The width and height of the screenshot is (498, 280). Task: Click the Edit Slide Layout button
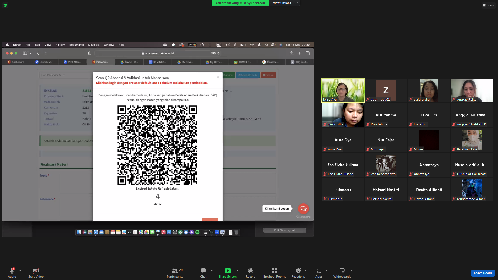click(x=284, y=230)
